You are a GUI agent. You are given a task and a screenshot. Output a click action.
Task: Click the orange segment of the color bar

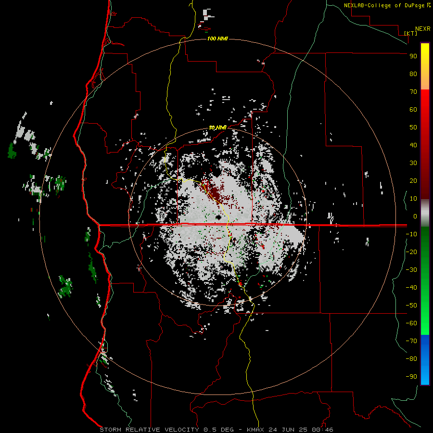425,81
